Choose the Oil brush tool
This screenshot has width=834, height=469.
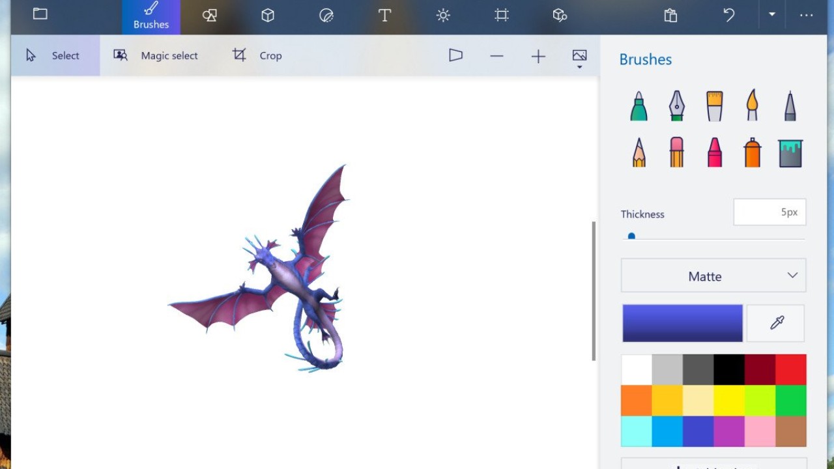(x=715, y=106)
